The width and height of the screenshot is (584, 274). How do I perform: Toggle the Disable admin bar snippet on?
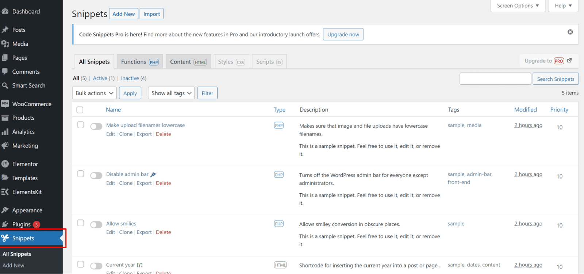coord(96,176)
